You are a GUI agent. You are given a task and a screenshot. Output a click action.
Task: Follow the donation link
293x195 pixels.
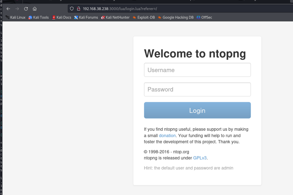167,135
